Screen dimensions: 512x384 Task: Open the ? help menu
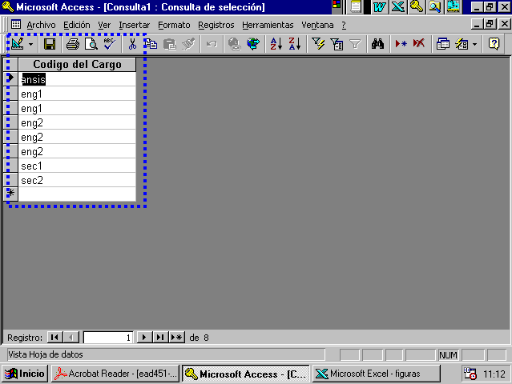click(344, 25)
